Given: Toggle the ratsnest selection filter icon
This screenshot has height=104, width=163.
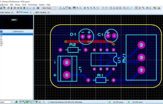Looking at the screenshot, I should [40, 102].
